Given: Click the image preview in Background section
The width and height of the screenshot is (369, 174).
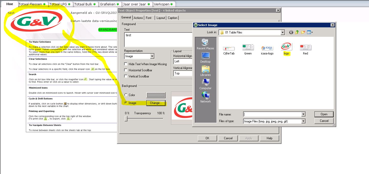Looking at the screenshot, I should tap(182, 108).
